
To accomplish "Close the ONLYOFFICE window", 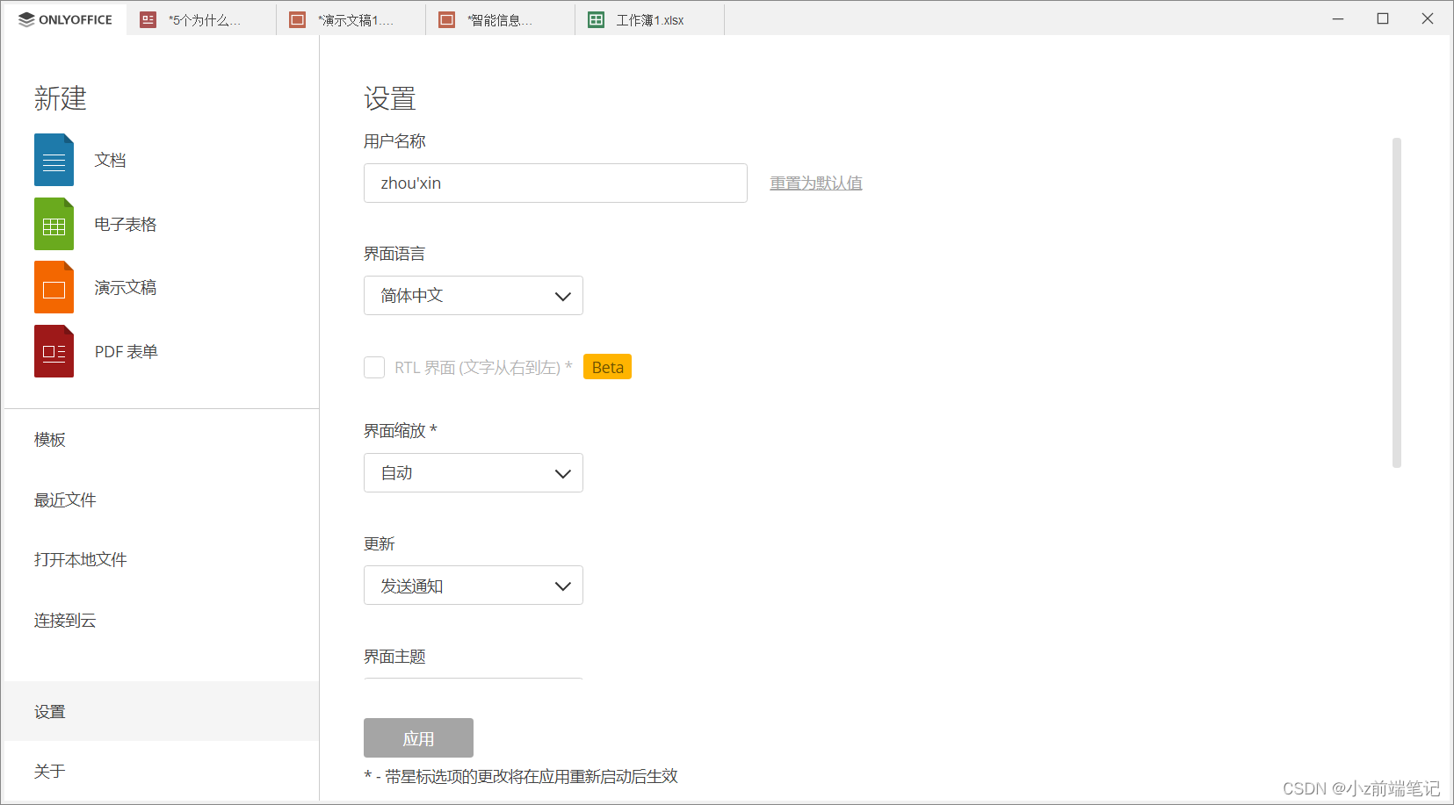I will tap(1428, 18).
